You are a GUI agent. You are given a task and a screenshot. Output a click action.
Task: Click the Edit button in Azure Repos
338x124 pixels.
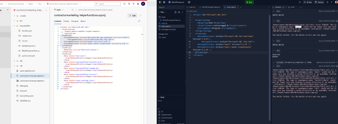(132, 15)
